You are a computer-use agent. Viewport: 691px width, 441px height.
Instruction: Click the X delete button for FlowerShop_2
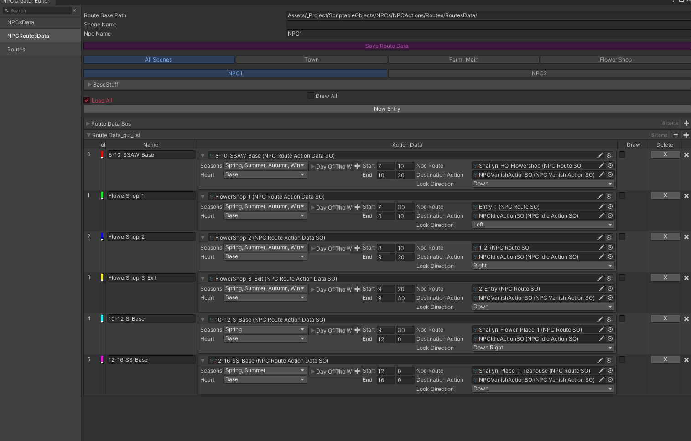pos(665,236)
